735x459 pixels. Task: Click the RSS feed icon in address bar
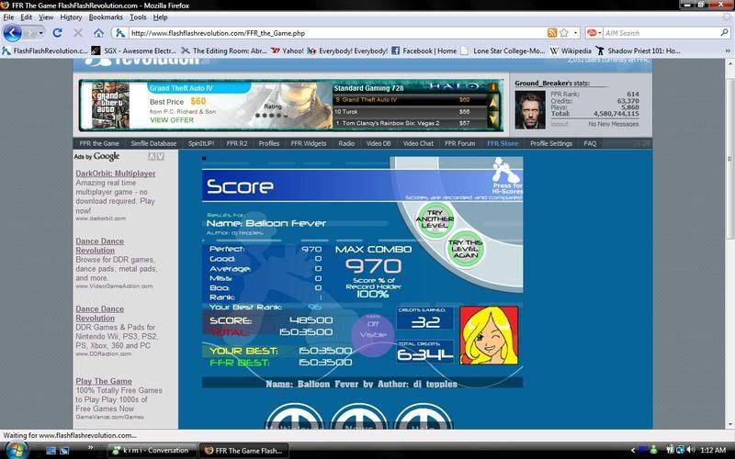pyautogui.click(x=551, y=33)
